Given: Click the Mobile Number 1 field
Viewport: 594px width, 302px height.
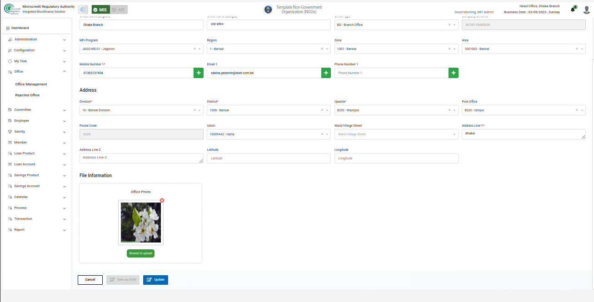Looking at the screenshot, I should (x=136, y=73).
